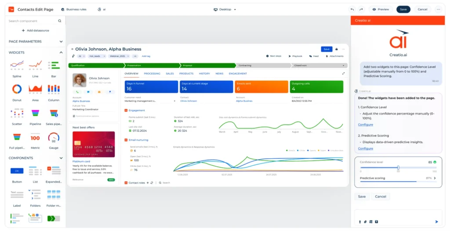Open the Closed won stage dropdown
450x231 pixels.
point(343,65)
